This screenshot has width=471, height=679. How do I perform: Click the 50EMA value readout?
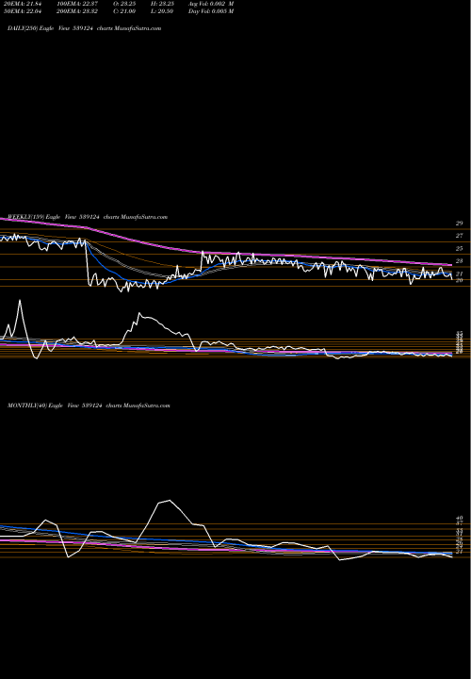coord(23,11)
